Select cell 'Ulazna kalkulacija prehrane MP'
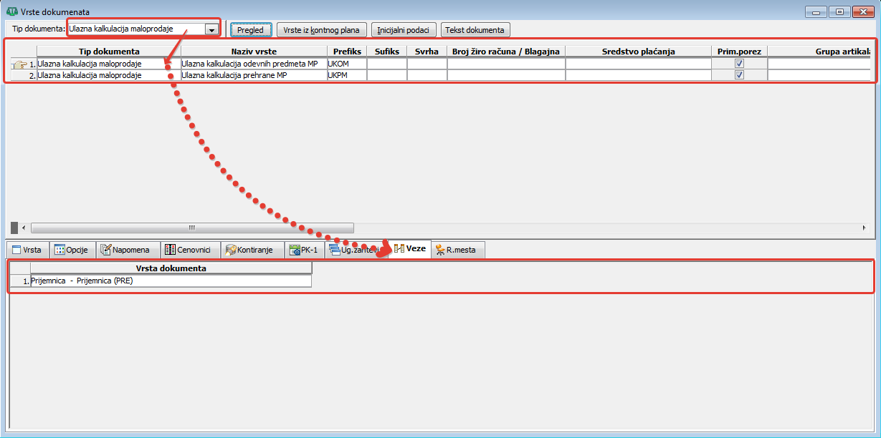This screenshot has width=881, height=438. 254,75
